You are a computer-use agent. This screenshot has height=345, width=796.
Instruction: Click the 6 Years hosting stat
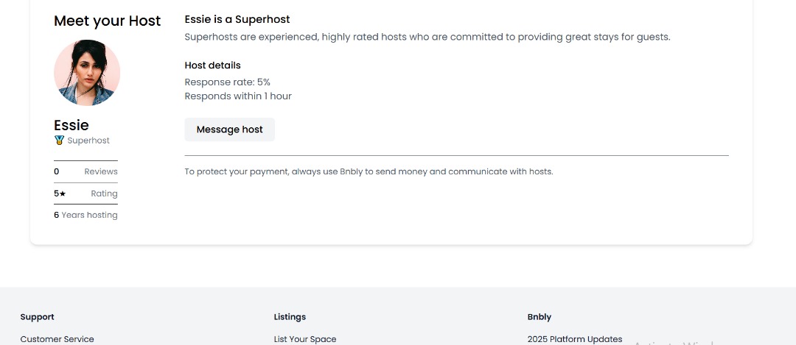85,215
